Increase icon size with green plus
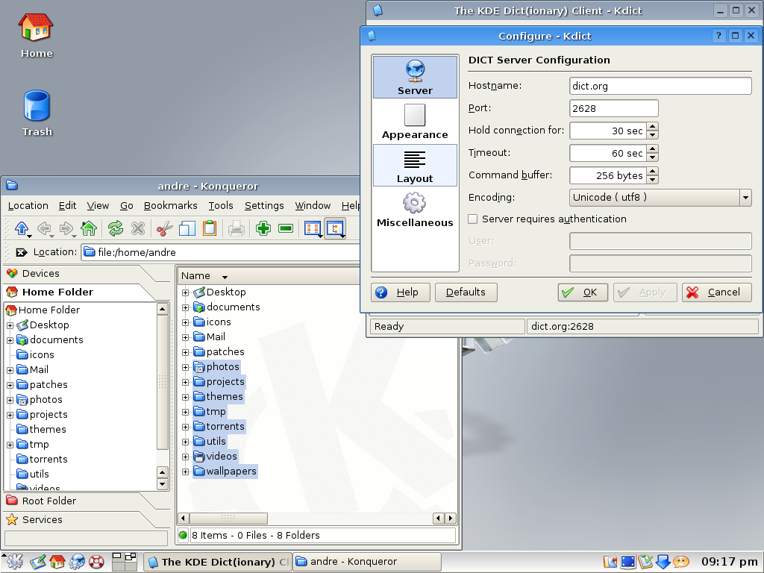This screenshot has width=764, height=573. tap(263, 228)
